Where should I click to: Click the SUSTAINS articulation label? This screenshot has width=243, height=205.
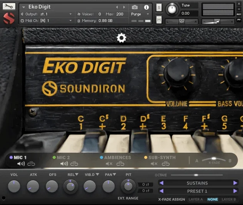(197, 183)
